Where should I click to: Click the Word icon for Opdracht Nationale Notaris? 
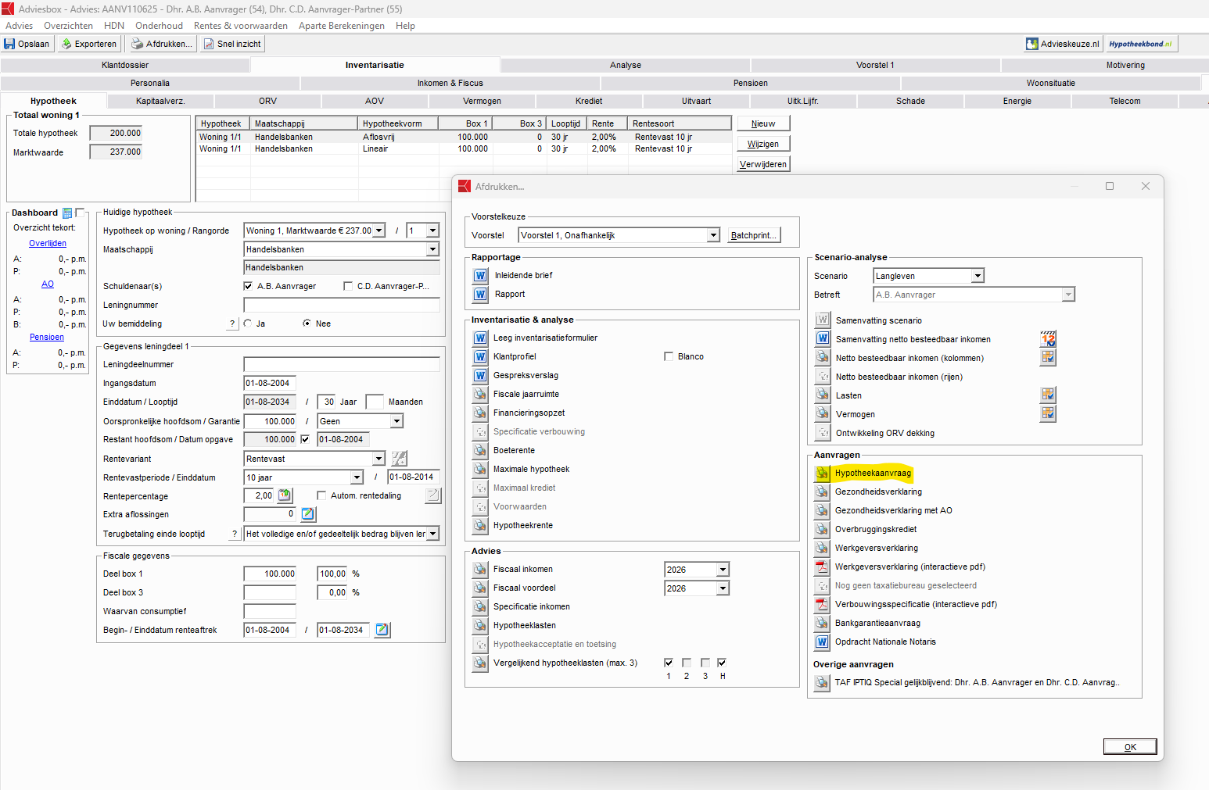pos(822,642)
